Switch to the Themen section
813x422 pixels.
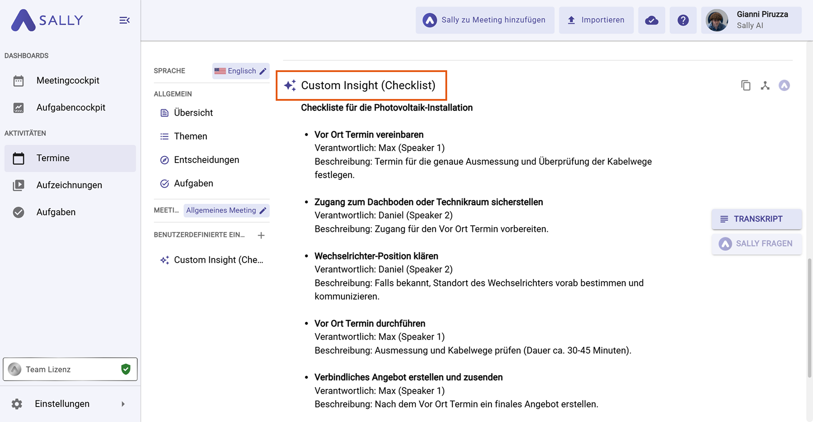190,136
